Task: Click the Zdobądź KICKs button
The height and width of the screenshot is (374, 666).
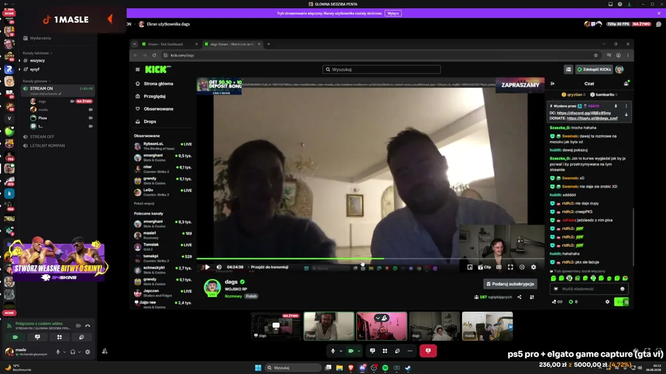Action: click(593, 69)
